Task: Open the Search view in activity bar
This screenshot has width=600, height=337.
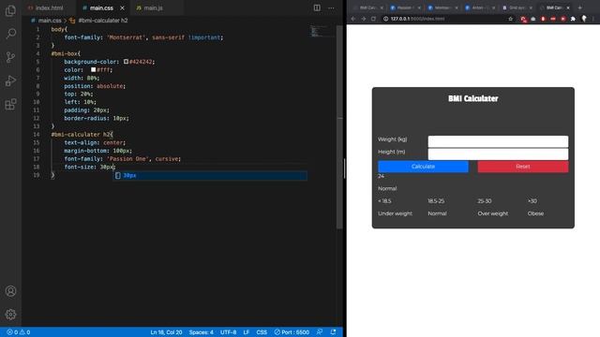Action: click(10, 34)
